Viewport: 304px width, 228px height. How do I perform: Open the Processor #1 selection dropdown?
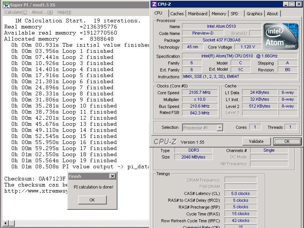click(203, 128)
